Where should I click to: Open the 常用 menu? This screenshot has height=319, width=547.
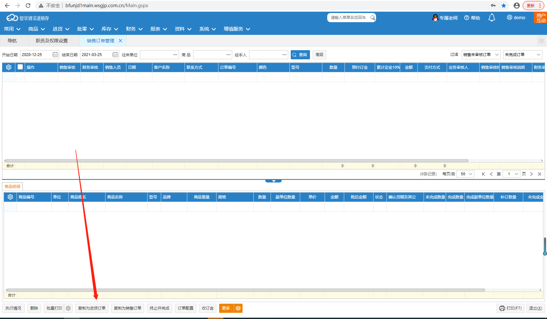(x=12, y=29)
